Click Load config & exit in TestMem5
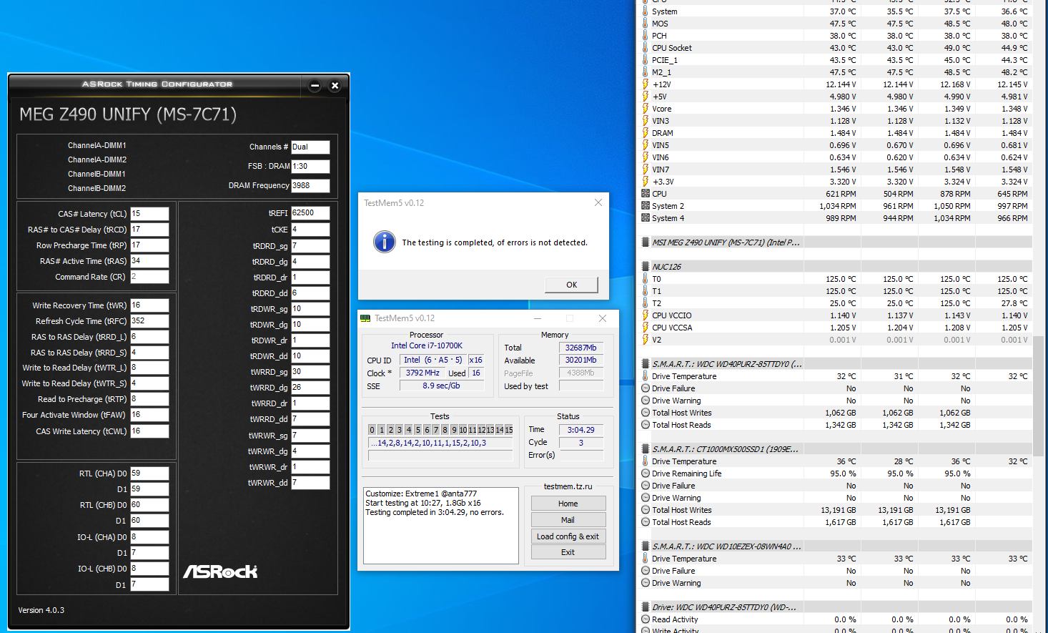Viewport: 1048px width, 633px height. click(568, 536)
